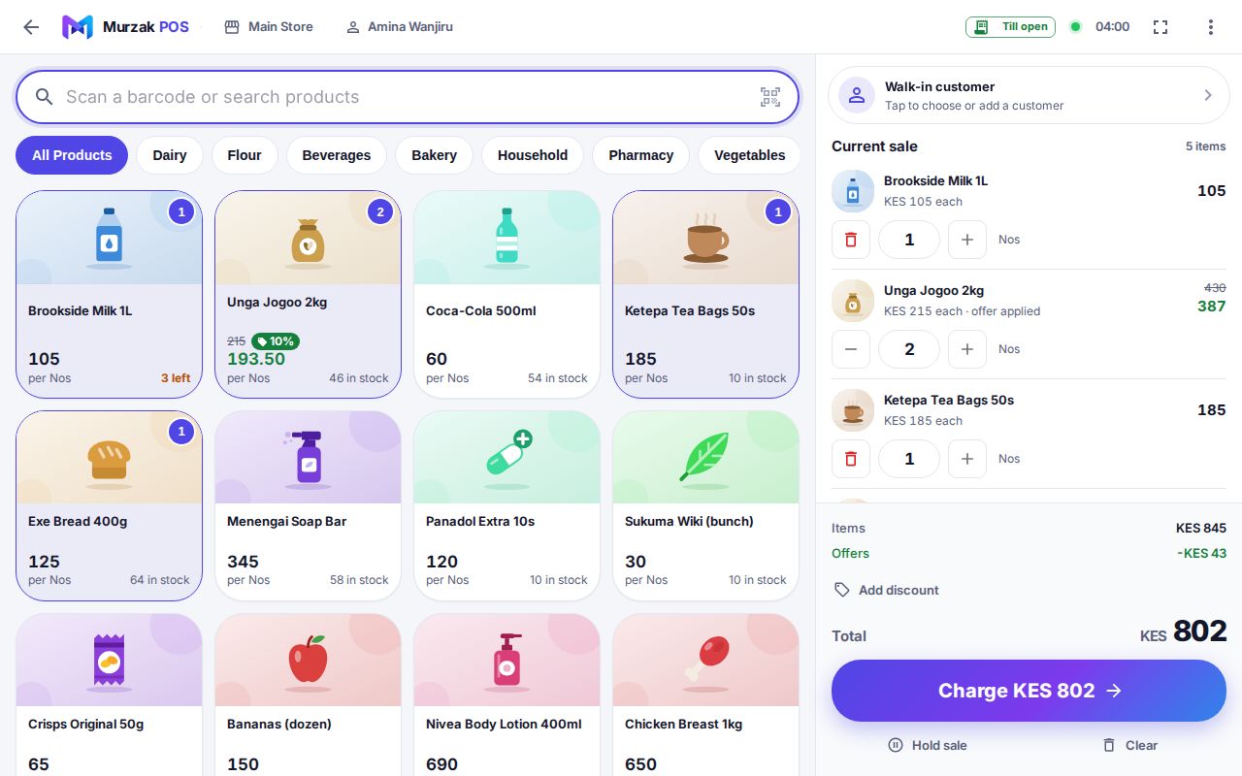This screenshot has height=776, width=1242.
Task: Focus the barcode search products field
Action: point(408,97)
